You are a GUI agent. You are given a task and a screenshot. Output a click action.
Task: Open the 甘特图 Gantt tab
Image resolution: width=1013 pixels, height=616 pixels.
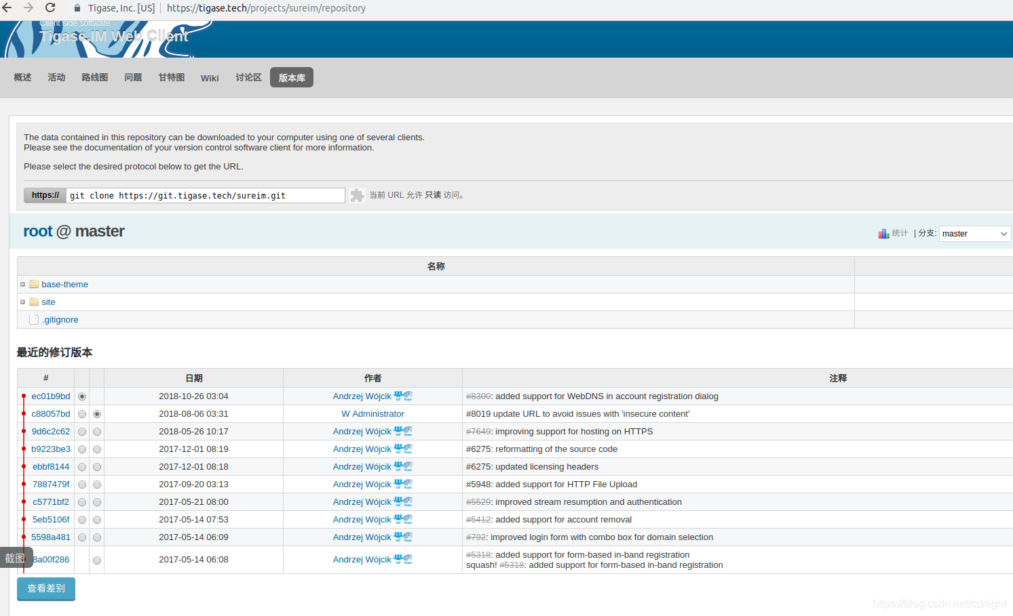[x=172, y=77]
